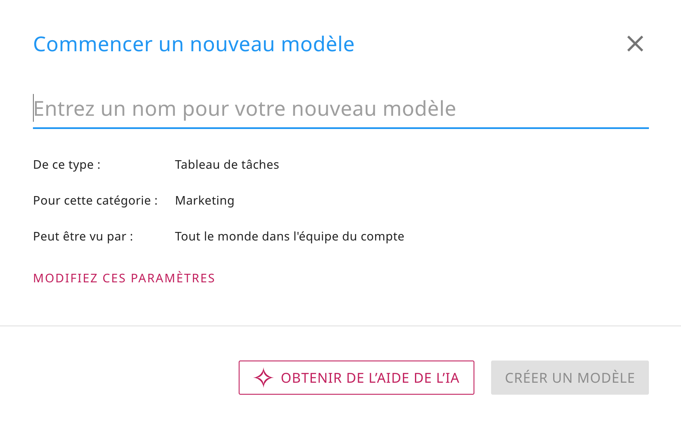681x428 pixels.
Task: Click the Créer un modèle button
Action: (569, 378)
